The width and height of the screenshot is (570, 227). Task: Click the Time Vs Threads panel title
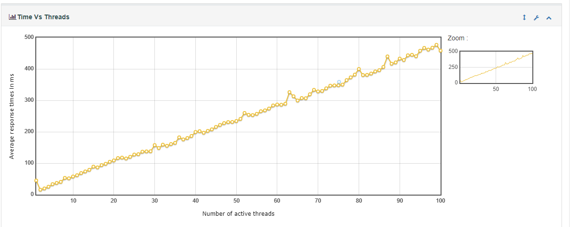point(43,17)
